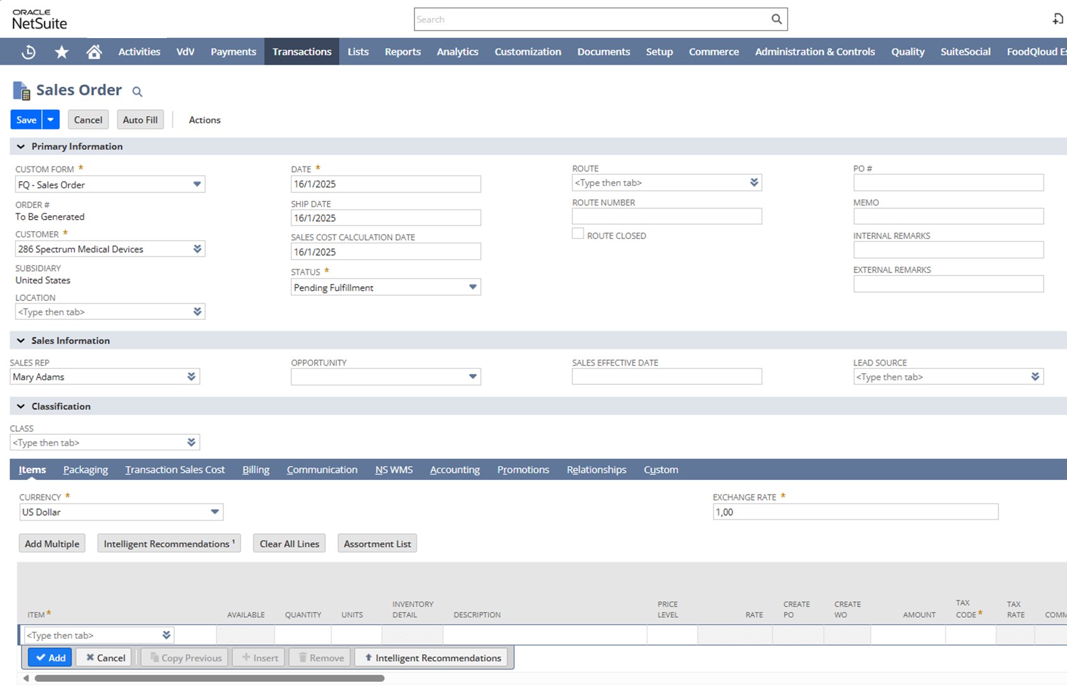Viewport: 1067px width, 687px height.
Task: Click the Sales Order document icon
Action: 22,91
